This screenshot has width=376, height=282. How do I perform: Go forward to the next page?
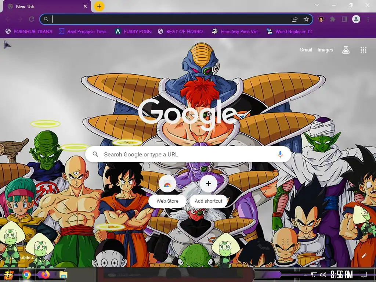tap(20, 19)
